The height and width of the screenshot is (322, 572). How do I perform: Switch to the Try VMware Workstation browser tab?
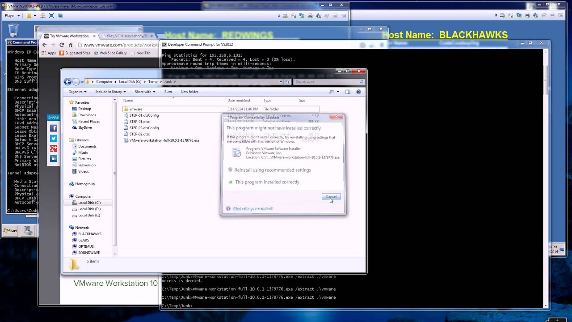click(69, 36)
